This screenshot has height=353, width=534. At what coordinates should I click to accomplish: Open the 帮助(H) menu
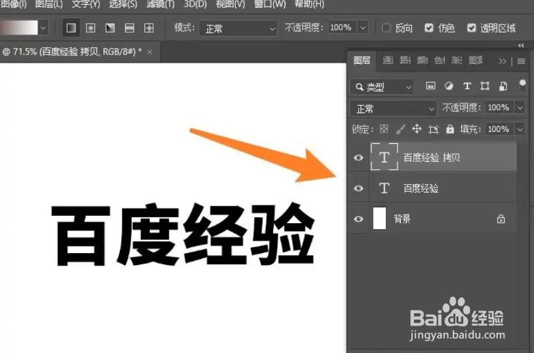[309, 4]
